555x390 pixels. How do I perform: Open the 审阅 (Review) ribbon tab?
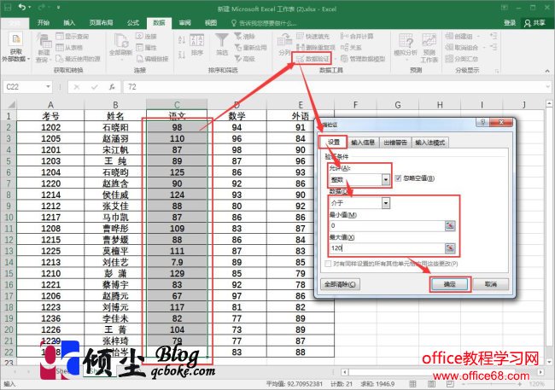click(184, 23)
